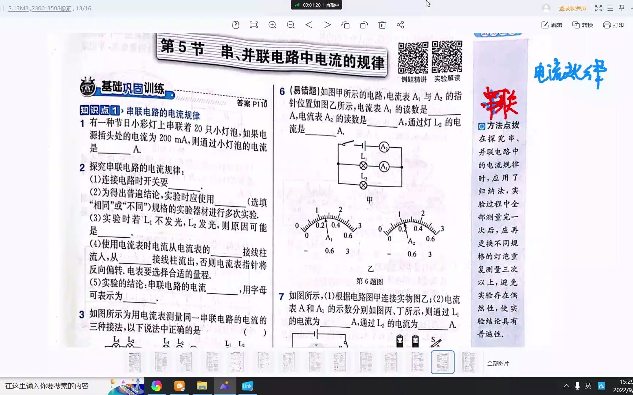The image size is (633, 395).
Task: Select the highlighted current page thumbnail
Action: pyautogui.click(x=443, y=362)
